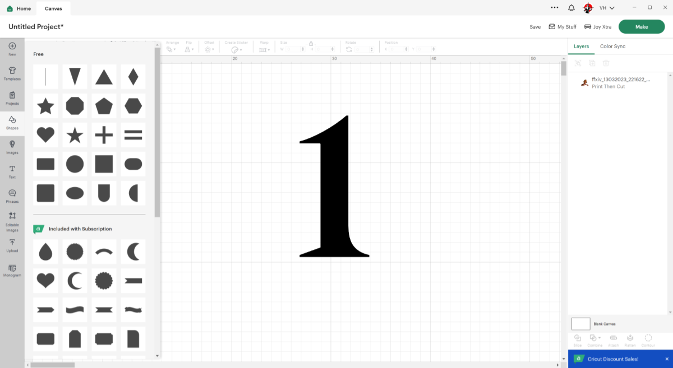Image resolution: width=673 pixels, height=368 pixels.
Task: Click the green Make button
Action: tap(642, 27)
